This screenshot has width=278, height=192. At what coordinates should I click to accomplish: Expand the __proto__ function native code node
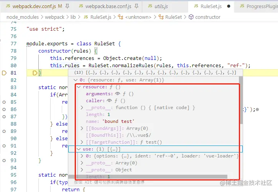(82, 108)
